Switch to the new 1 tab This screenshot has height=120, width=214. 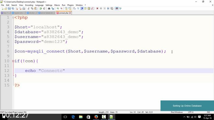coord(6,13)
